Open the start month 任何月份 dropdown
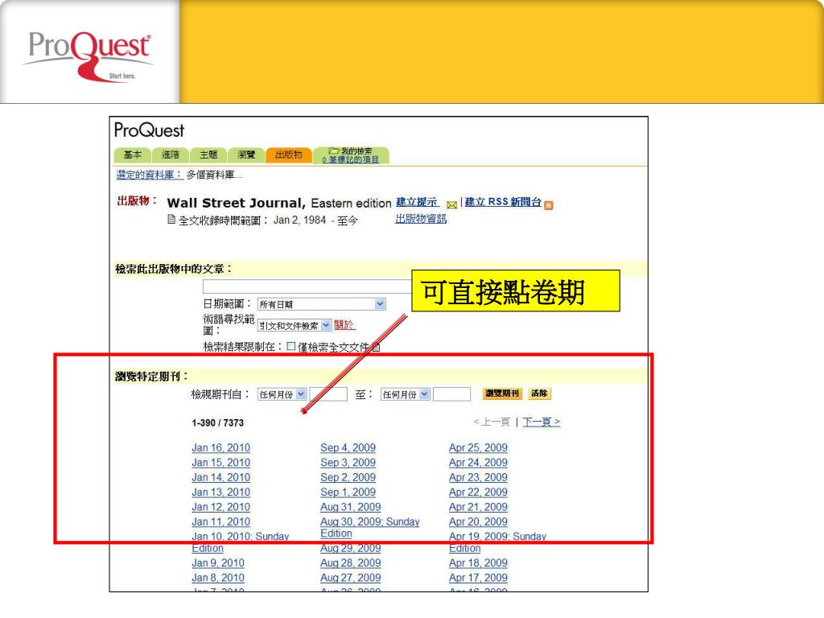Screen dimensions: 824x618 coord(282,394)
